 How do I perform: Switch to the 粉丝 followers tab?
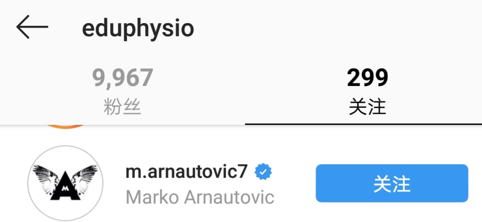click(122, 91)
